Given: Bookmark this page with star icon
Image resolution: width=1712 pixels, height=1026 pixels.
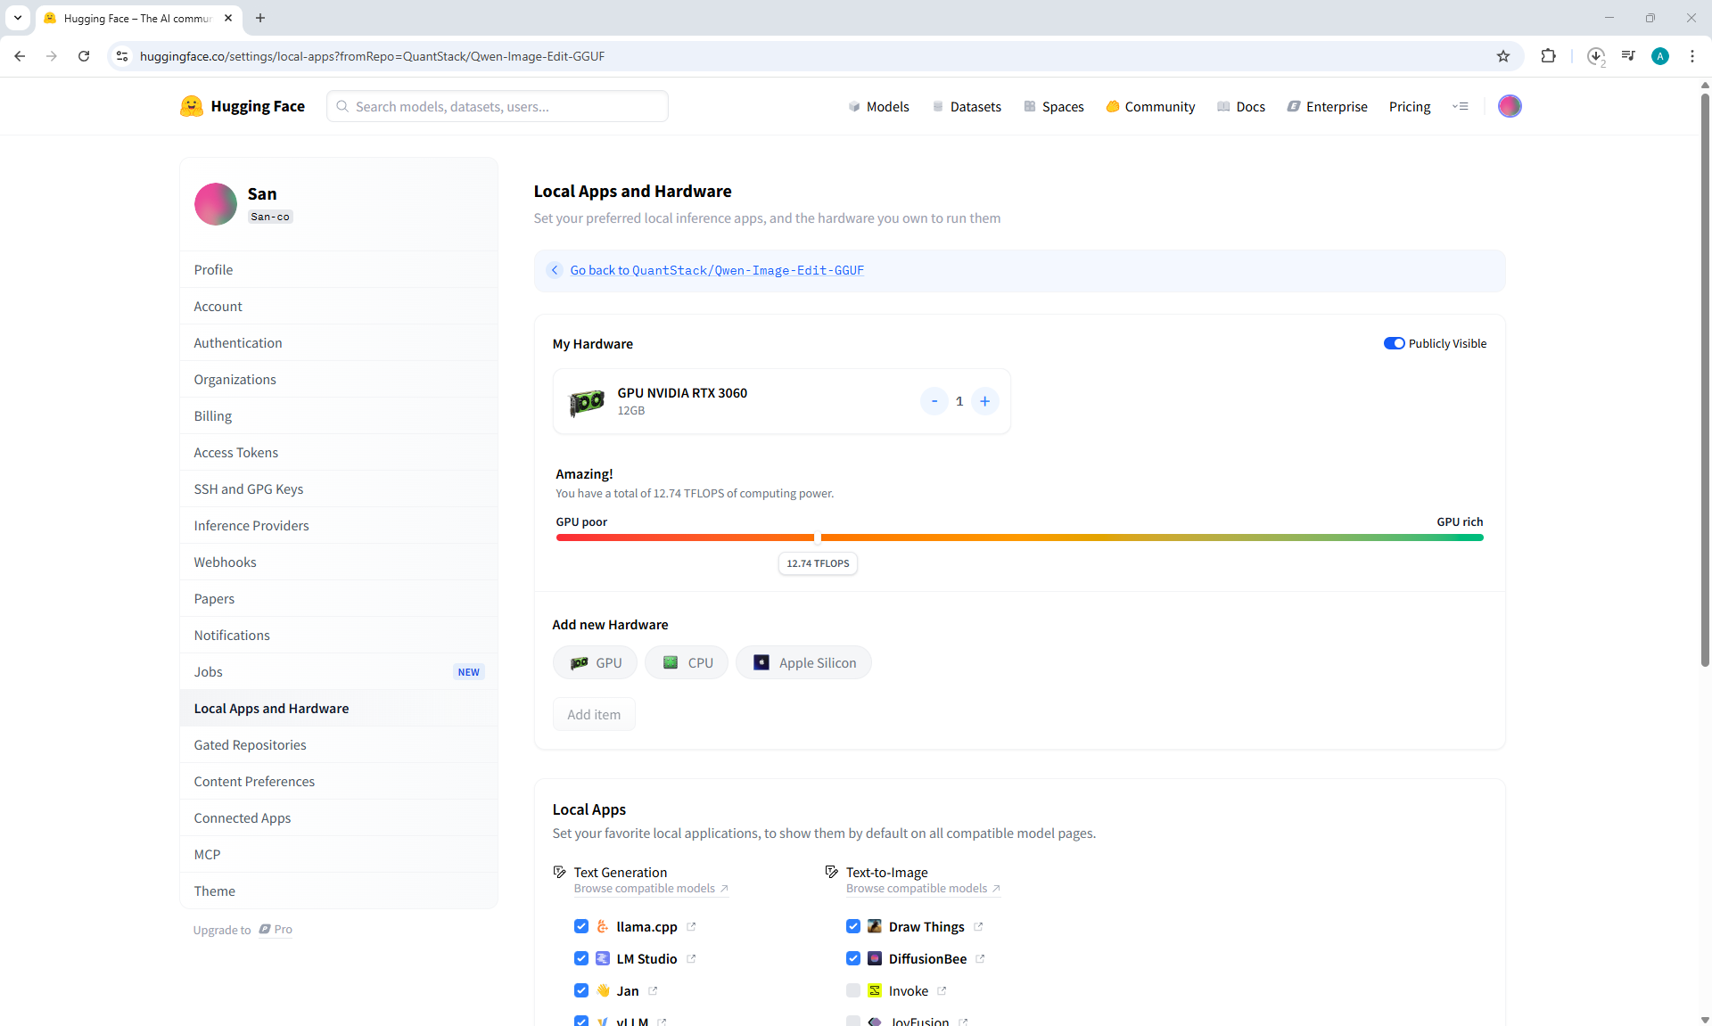Looking at the screenshot, I should point(1503,56).
